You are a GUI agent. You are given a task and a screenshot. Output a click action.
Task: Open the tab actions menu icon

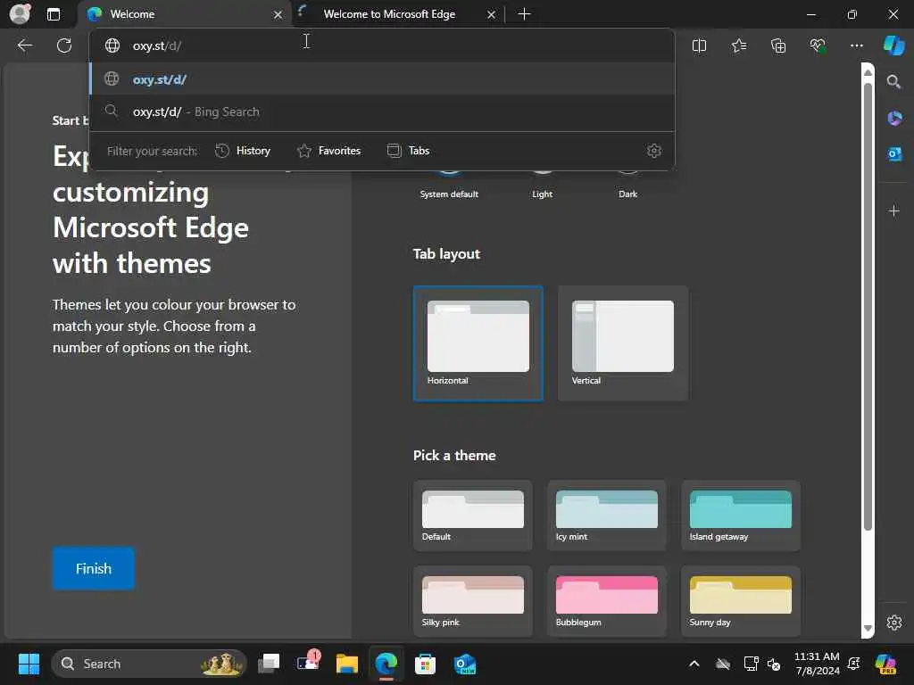pos(53,14)
